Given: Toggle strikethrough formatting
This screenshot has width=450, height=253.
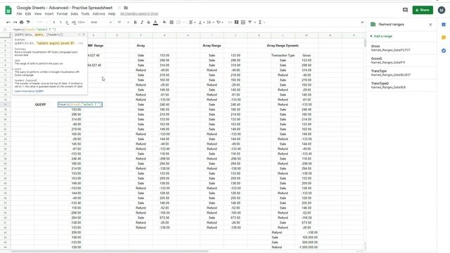Looking at the screenshot, I should 148,22.
